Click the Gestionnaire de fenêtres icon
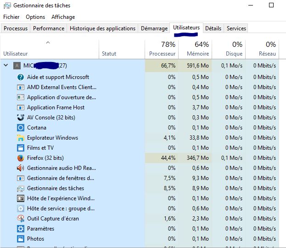Image resolution: width=286 pixels, height=248 pixels. (x=21, y=178)
